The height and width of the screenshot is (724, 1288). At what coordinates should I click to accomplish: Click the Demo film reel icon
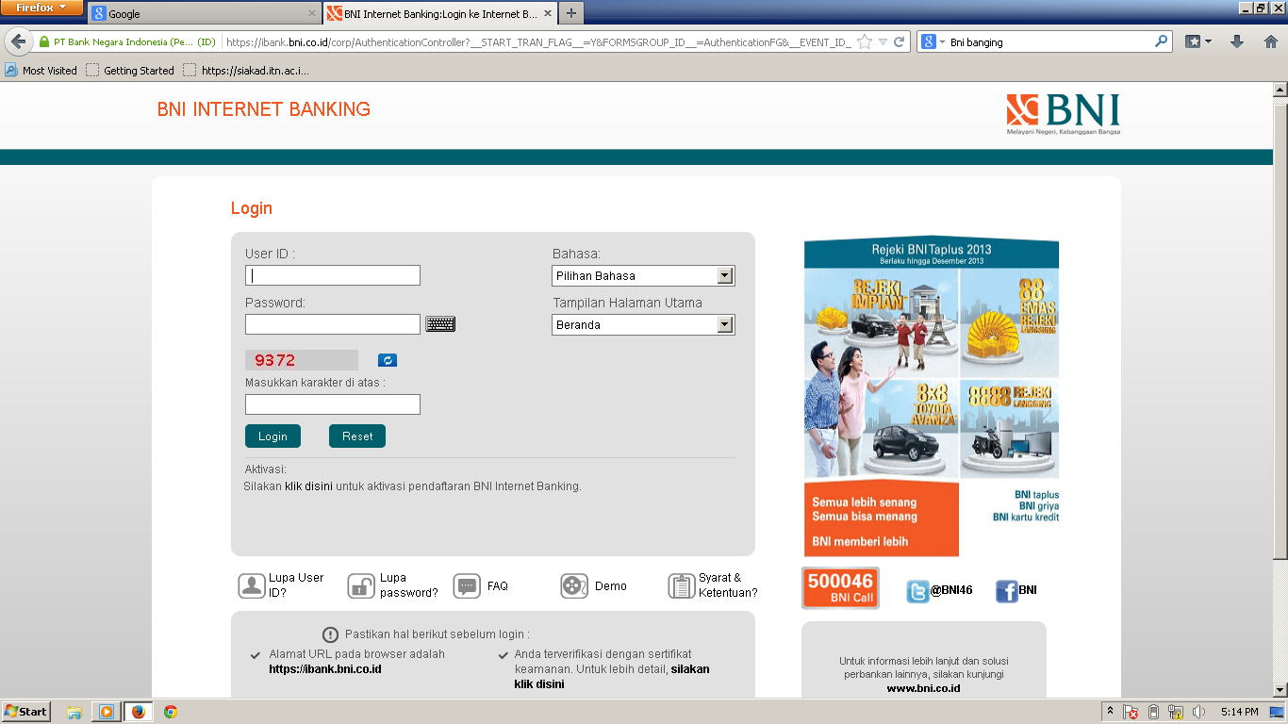point(574,585)
